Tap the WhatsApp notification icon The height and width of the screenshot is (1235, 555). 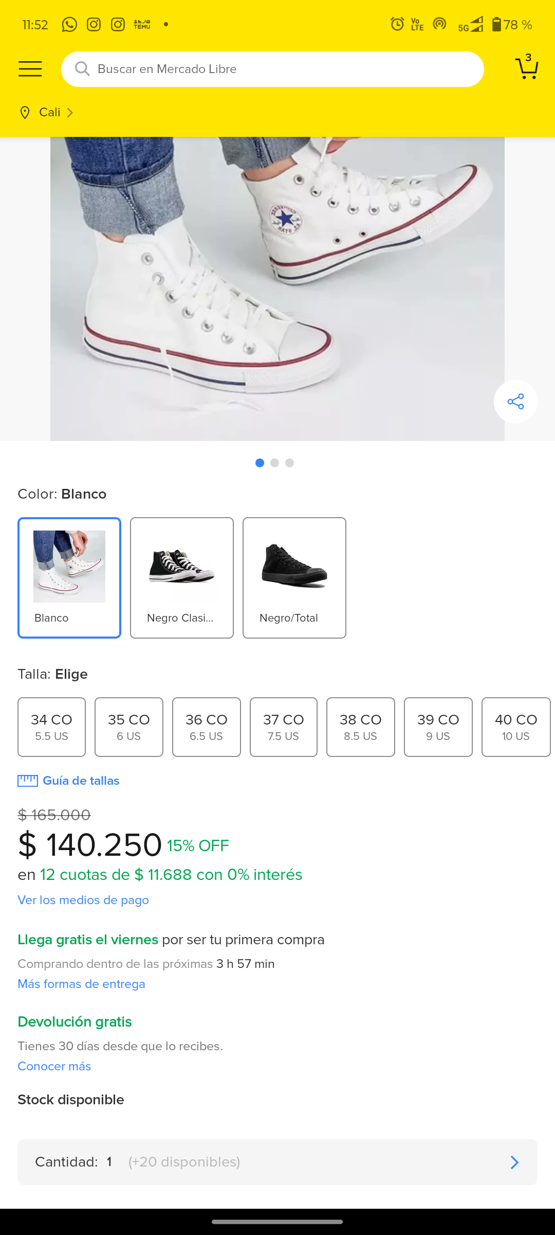(x=69, y=25)
